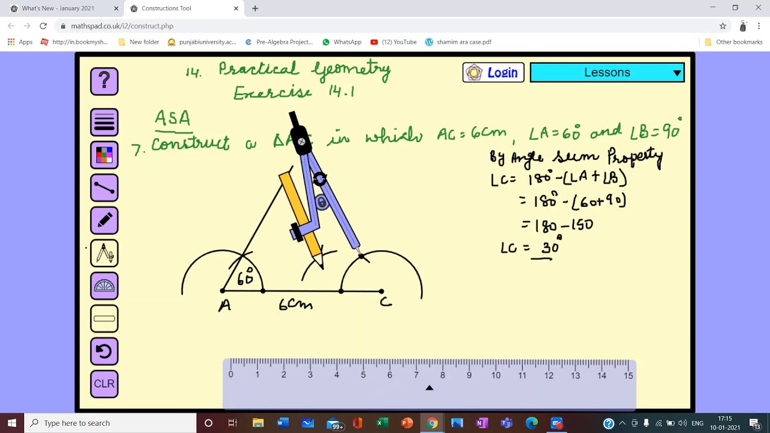The image size is (770, 433).
Task: Open the bookmysh bookmark
Action: click(74, 42)
